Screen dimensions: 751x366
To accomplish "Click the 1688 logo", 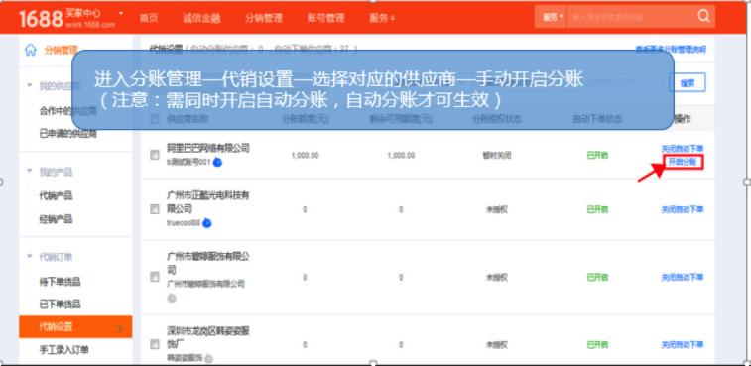I will [x=41, y=18].
